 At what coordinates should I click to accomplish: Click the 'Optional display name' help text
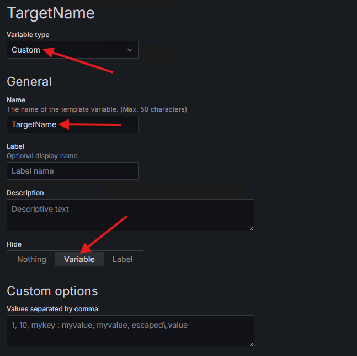point(42,156)
